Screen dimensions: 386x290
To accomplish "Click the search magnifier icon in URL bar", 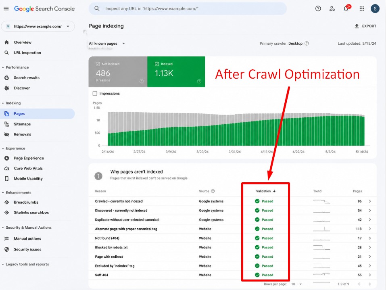I will click(x=97, y=8).
